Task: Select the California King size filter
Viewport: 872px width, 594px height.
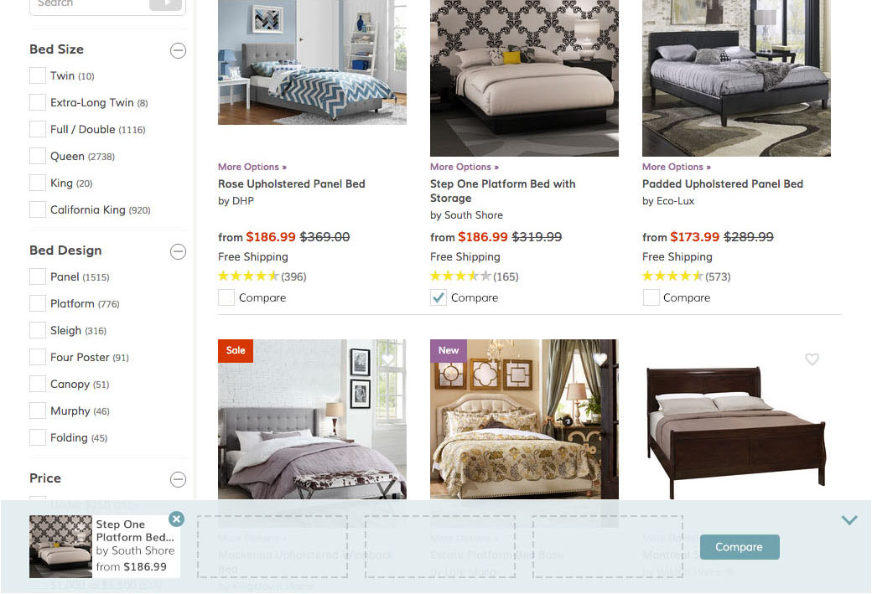Action: click(x=37, y=209)
